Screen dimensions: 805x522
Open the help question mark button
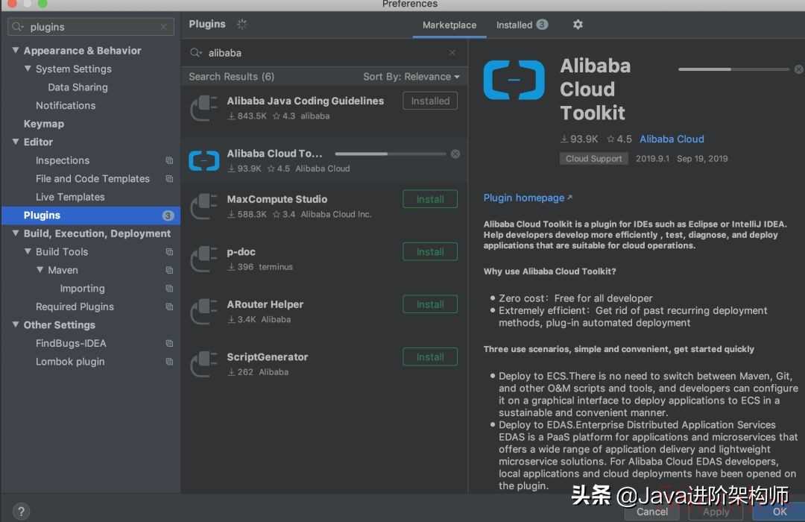click(x=21, y=511)
